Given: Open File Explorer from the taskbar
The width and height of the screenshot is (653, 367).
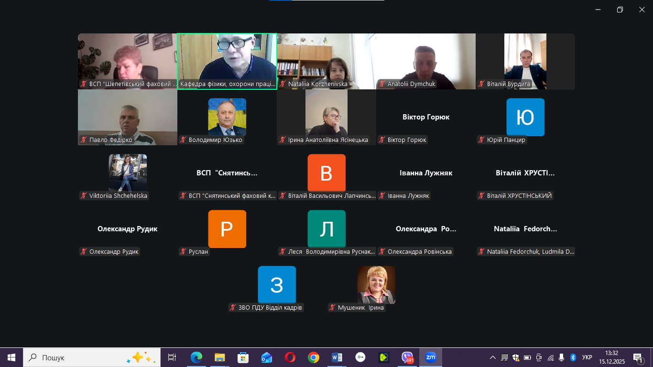Looking at the screenshot, I should point(220,357).
